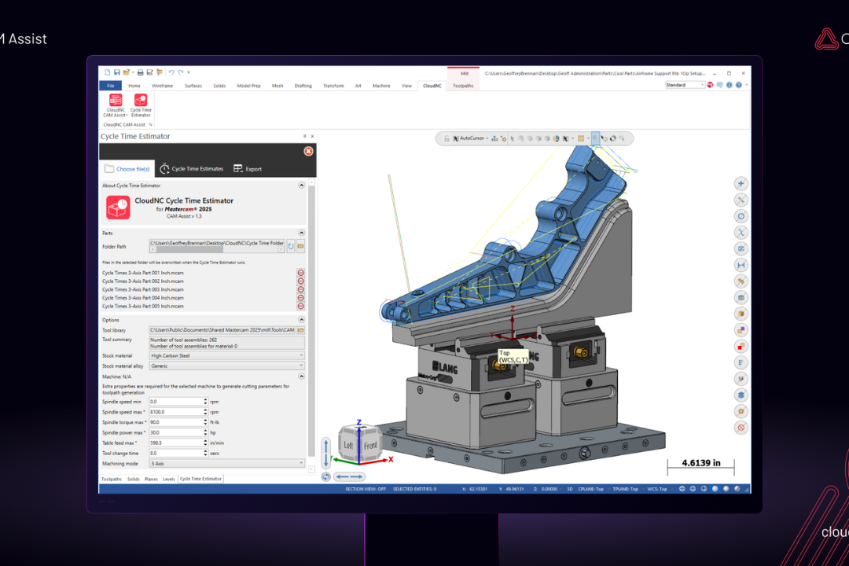Undo the last action
The width and height of the screenshot is (849, 566).
click(x=171, y=72)
